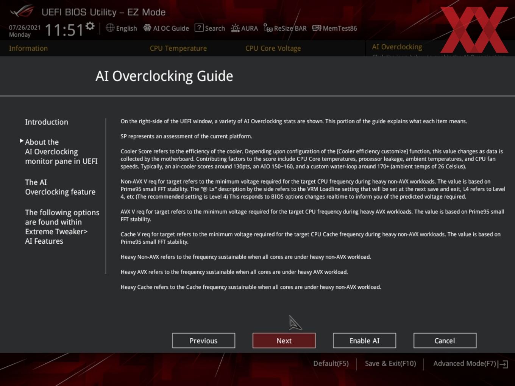
Task: Click the Previous button
Action: click(x=203, y=341)
